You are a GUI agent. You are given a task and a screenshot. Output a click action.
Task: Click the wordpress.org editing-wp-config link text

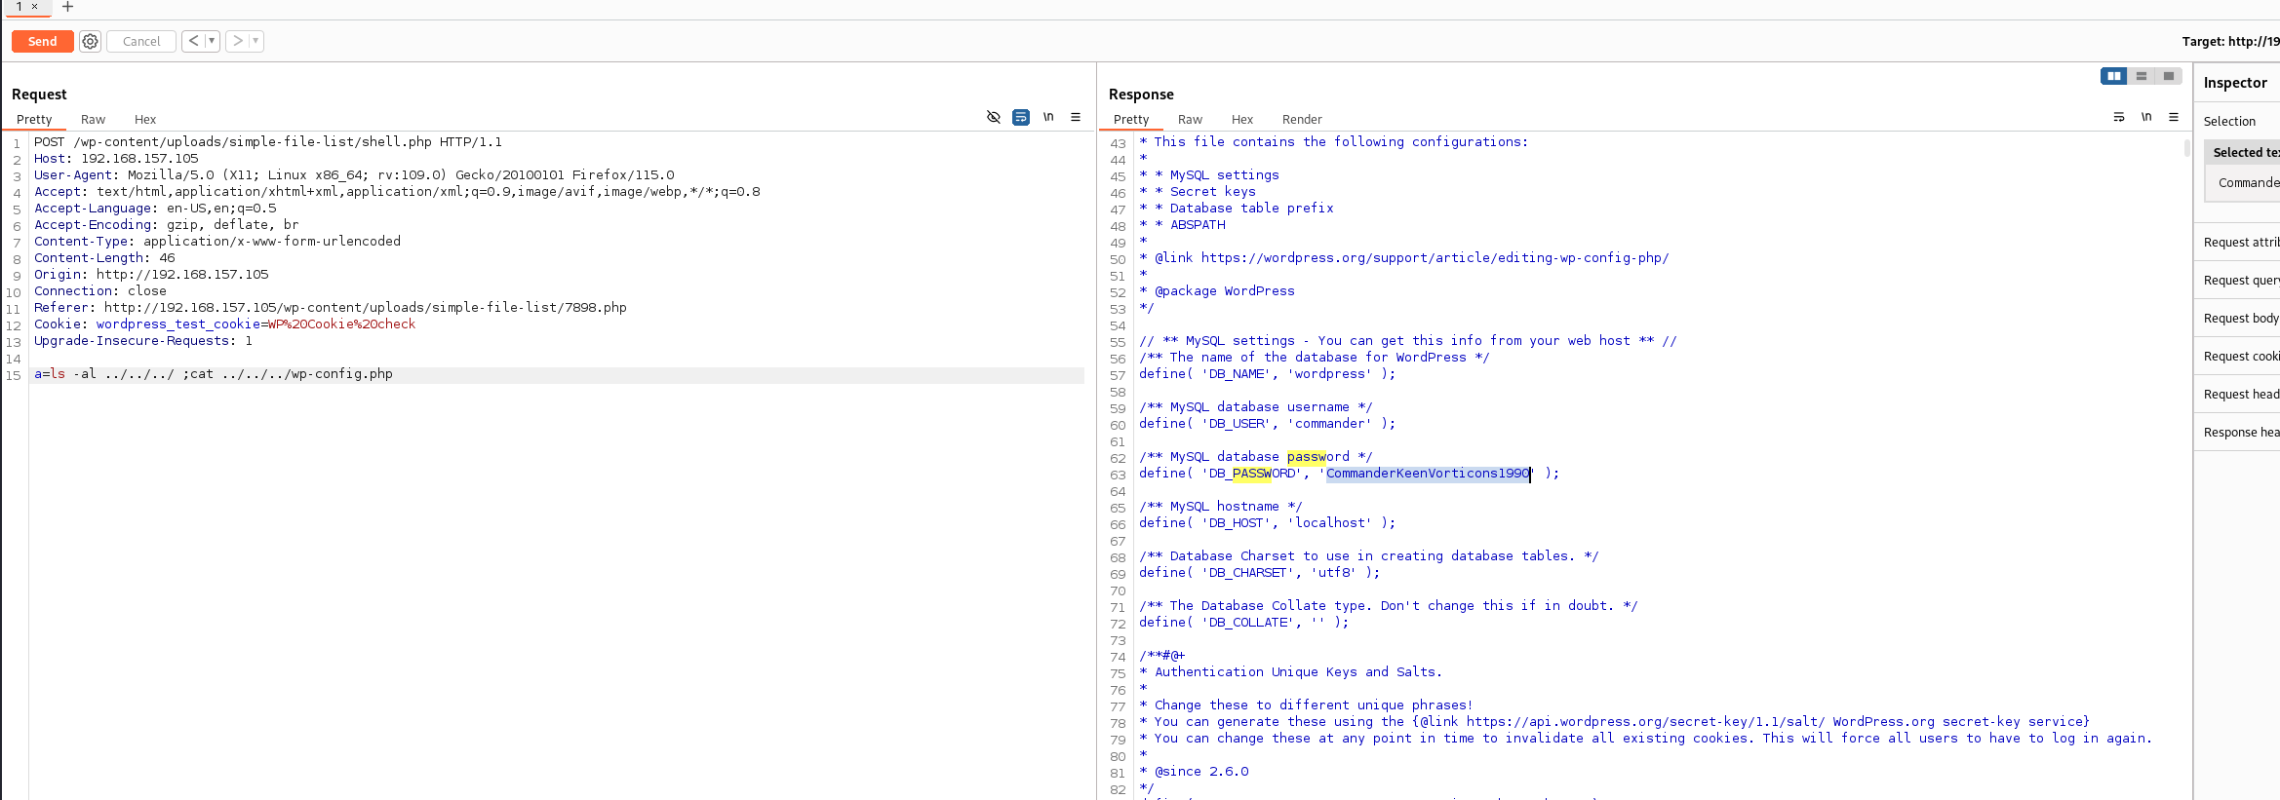(1435, 258)
